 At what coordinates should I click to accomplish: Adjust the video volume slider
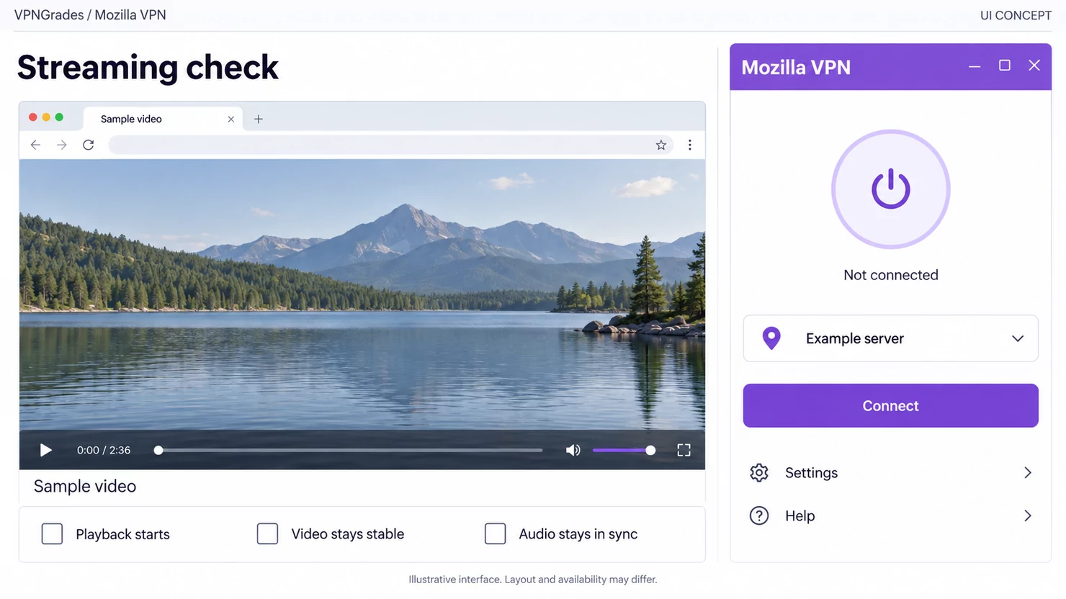click(624, 451)
